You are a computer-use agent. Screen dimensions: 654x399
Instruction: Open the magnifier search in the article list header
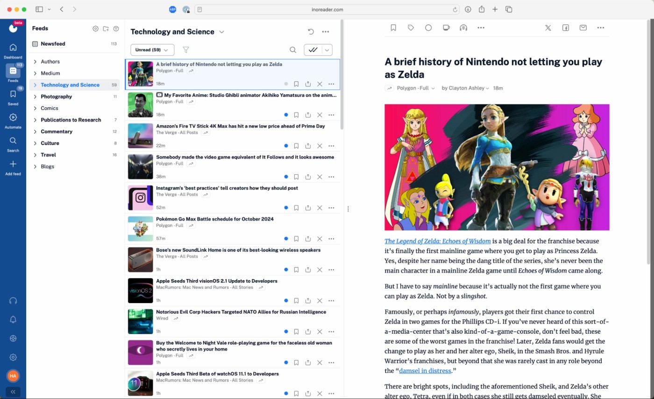pyautogui.click(x=293, y=50)
